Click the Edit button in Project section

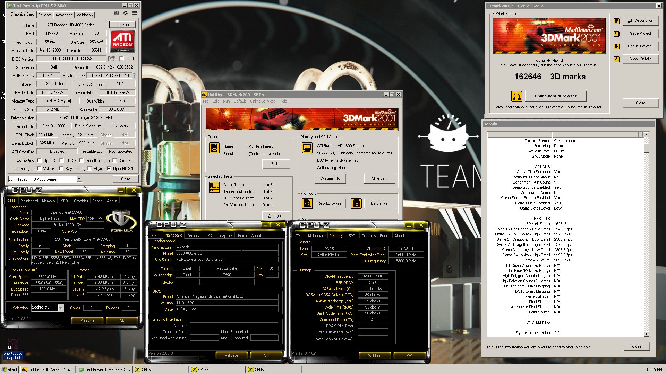276,164
